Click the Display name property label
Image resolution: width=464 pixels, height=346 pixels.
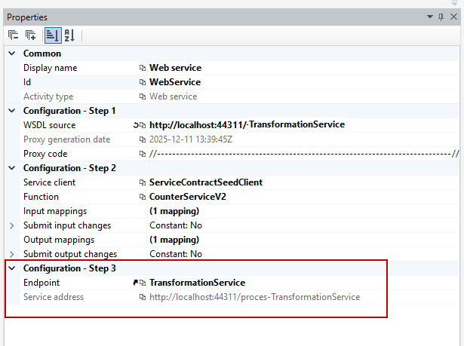(51, 68)
